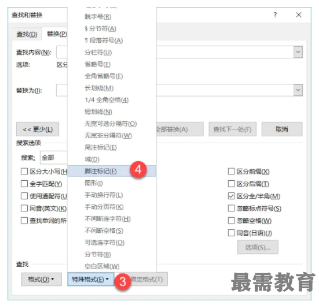Viewport: 319px width, 305px height.
Task: Enable 同音(日语)(J) checkbox
Action: coord(232,233)
